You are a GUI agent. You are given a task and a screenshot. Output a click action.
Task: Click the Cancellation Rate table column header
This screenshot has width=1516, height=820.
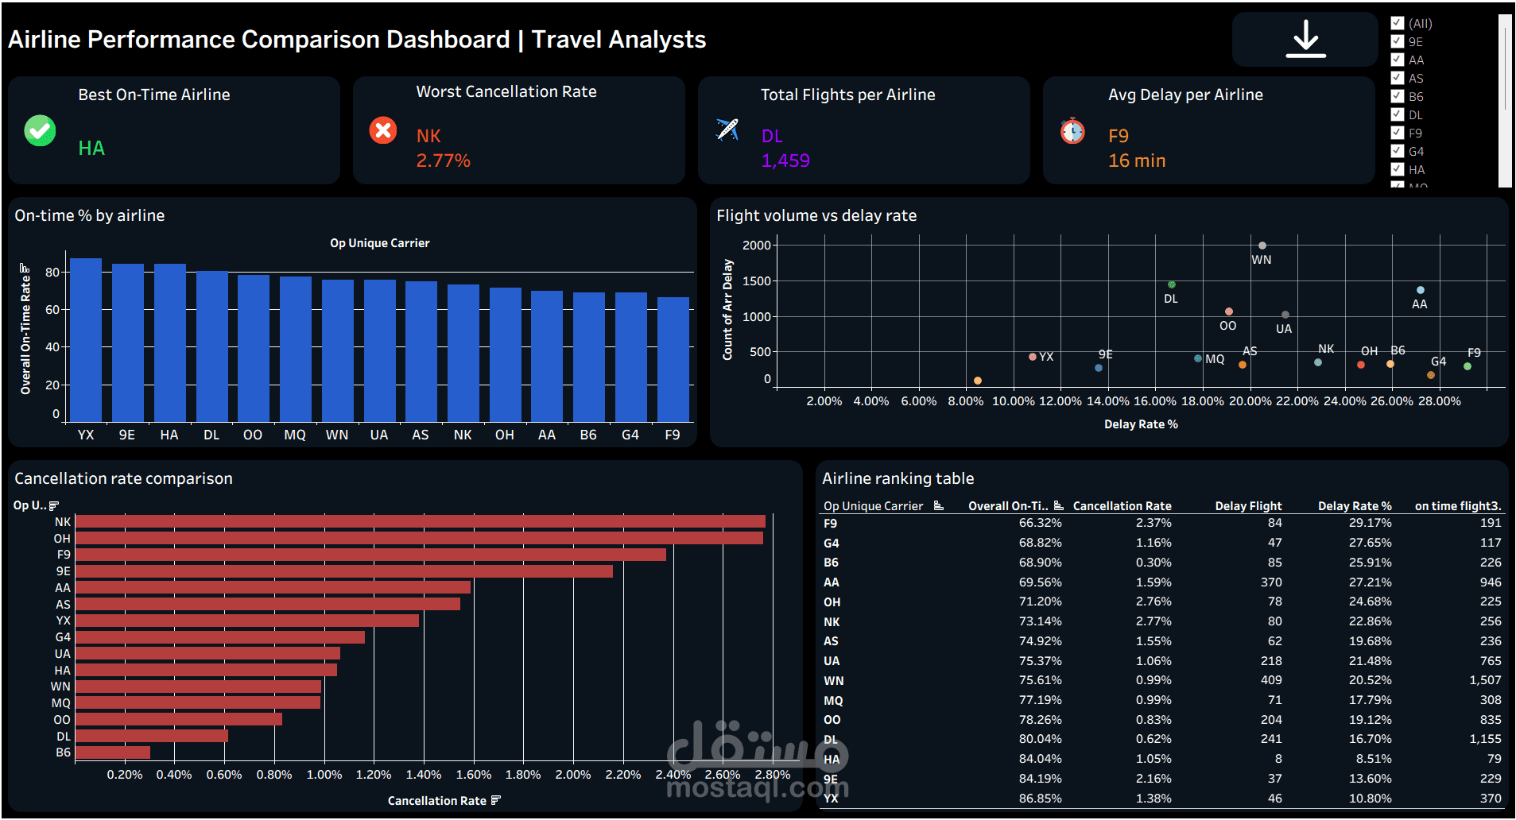point(1122,506)
